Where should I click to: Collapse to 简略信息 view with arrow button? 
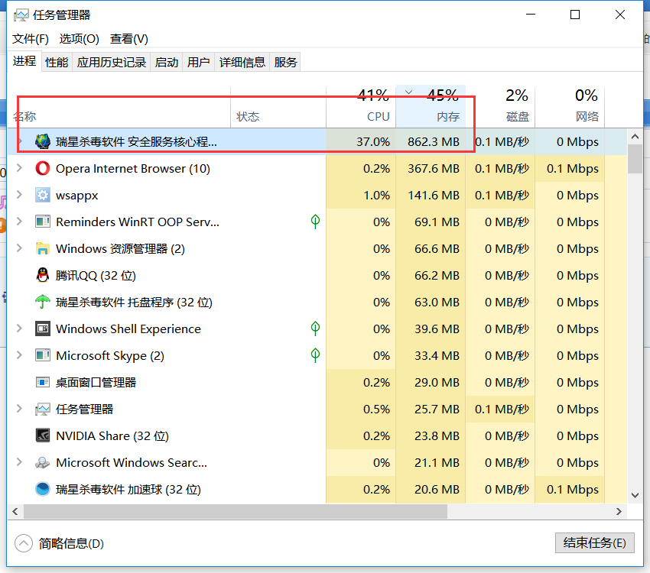pyautogui.click(x=24, y=543)
